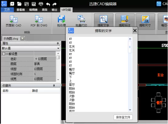Click the text list scroll up arrow
The image size is (168, 124).
coord(130,39)
